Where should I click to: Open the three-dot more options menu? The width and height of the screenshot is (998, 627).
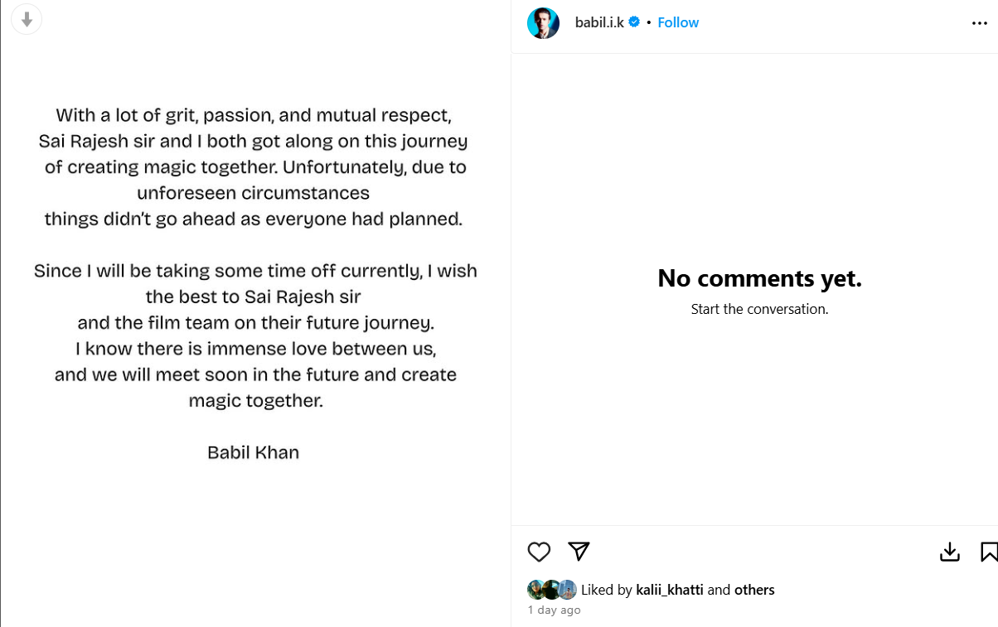click(979, 23)
